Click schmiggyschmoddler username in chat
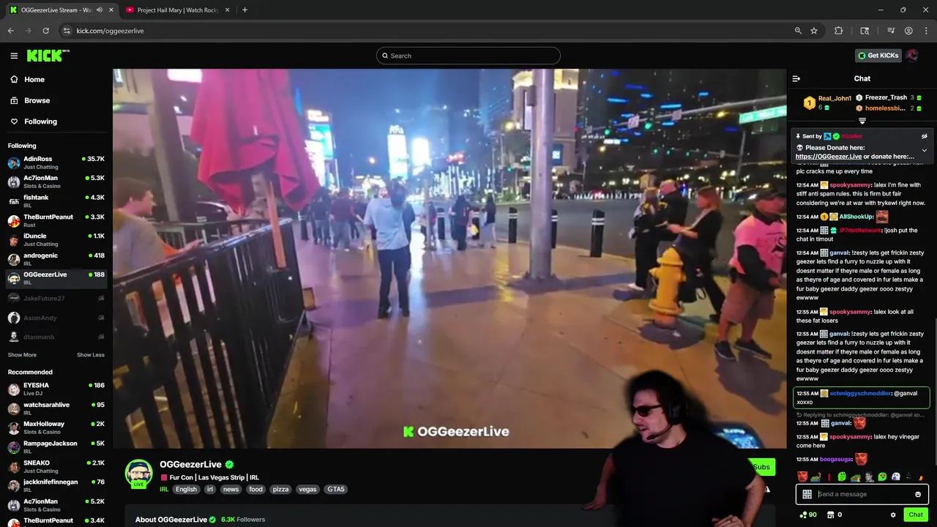The height and width of the screenshot is (527, 937). tap(860, 393)
